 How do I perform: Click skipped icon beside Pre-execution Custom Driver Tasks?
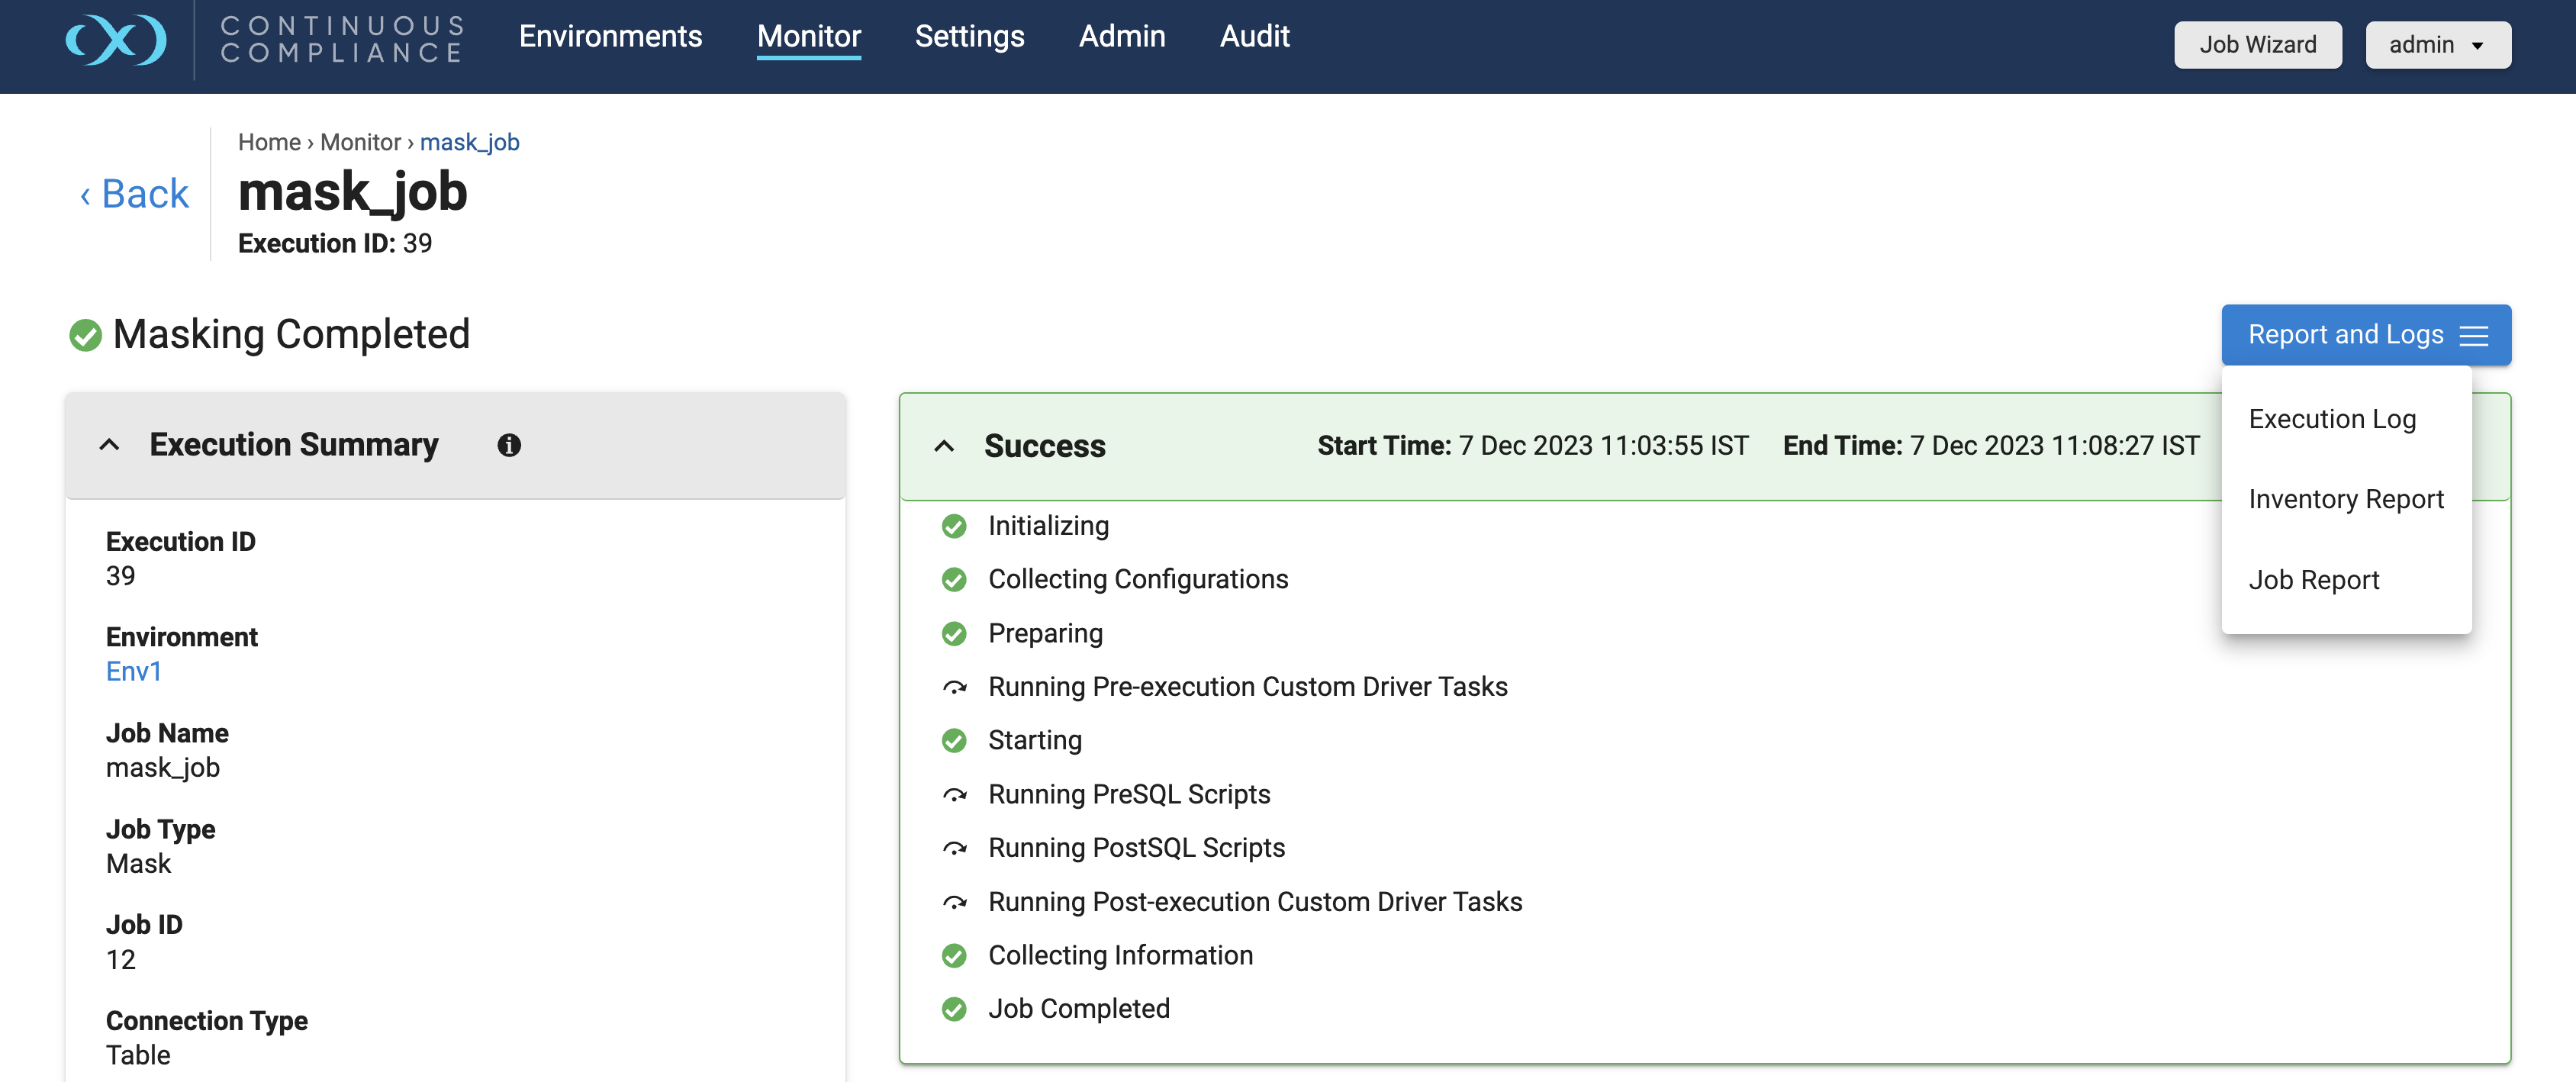tap(954, 688)
